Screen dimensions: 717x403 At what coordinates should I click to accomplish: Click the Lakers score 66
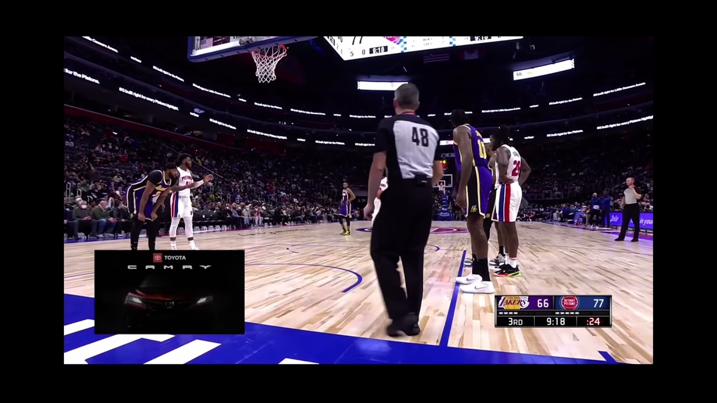543,303
